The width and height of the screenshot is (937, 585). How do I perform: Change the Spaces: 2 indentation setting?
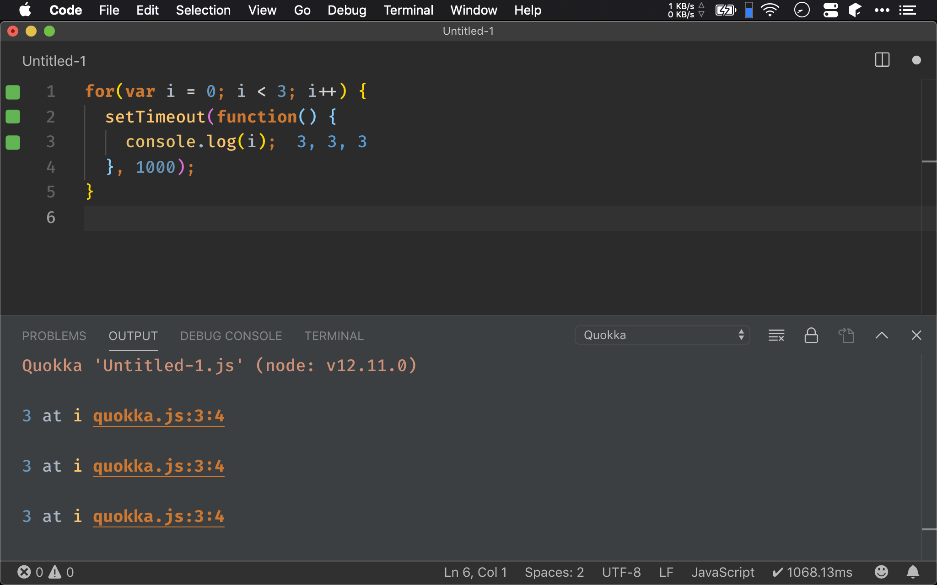(x=554, y=572)
